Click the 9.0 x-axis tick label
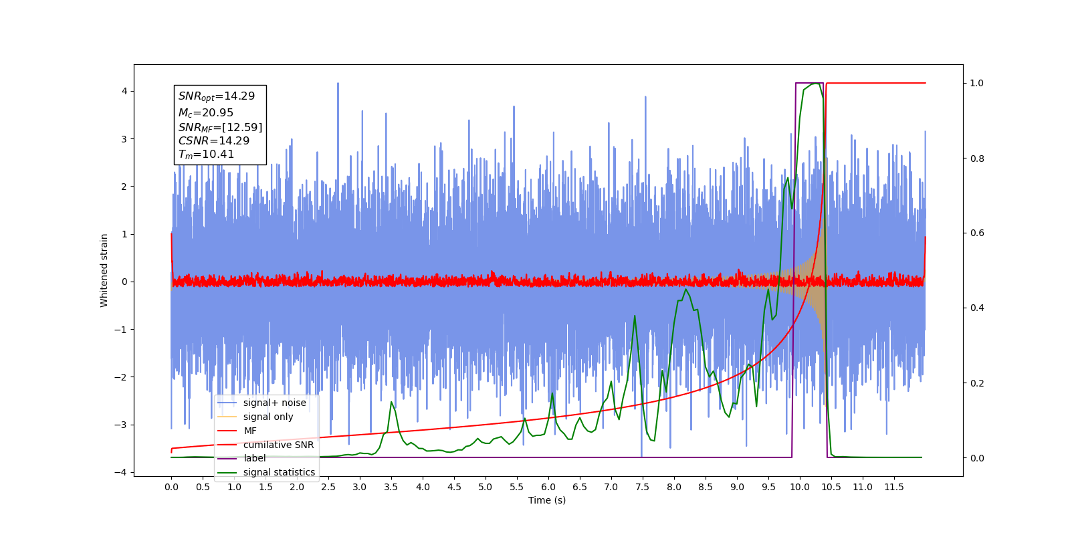The image size is (1070, 535). click(737, 487)
